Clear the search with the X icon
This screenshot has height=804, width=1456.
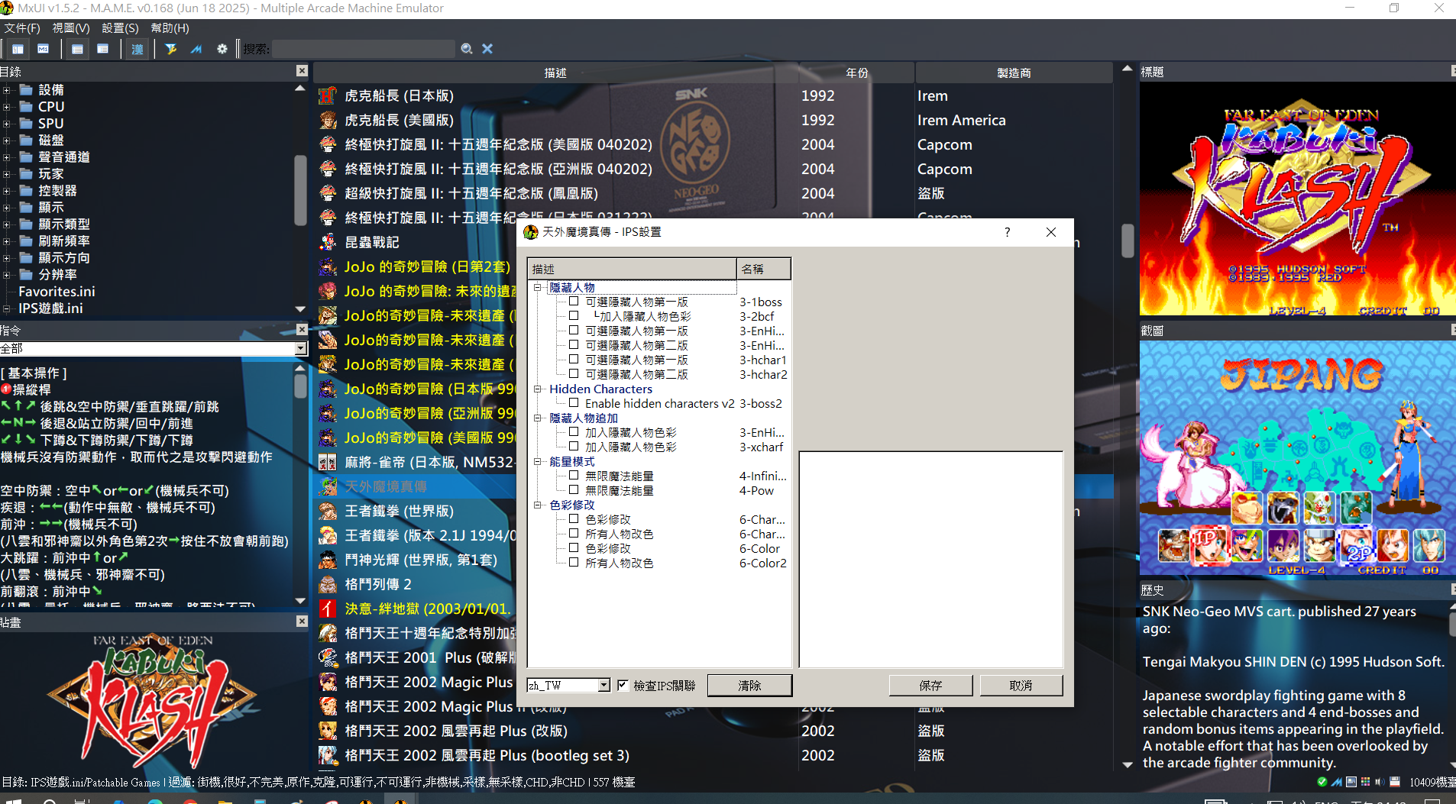coord(487,49)
